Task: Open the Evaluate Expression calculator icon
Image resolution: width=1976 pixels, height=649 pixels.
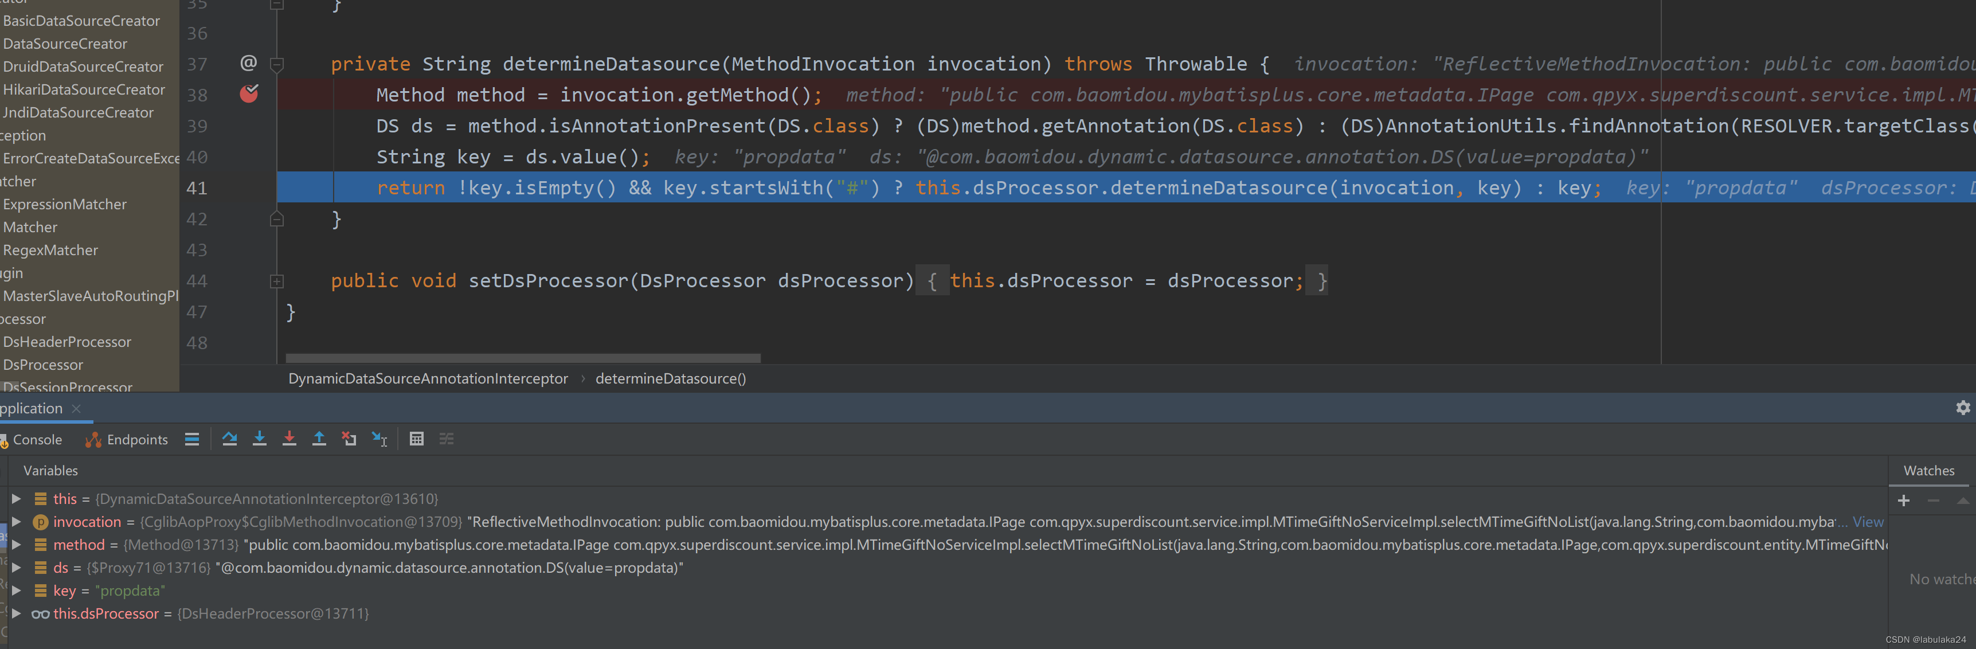Action: 417,439
